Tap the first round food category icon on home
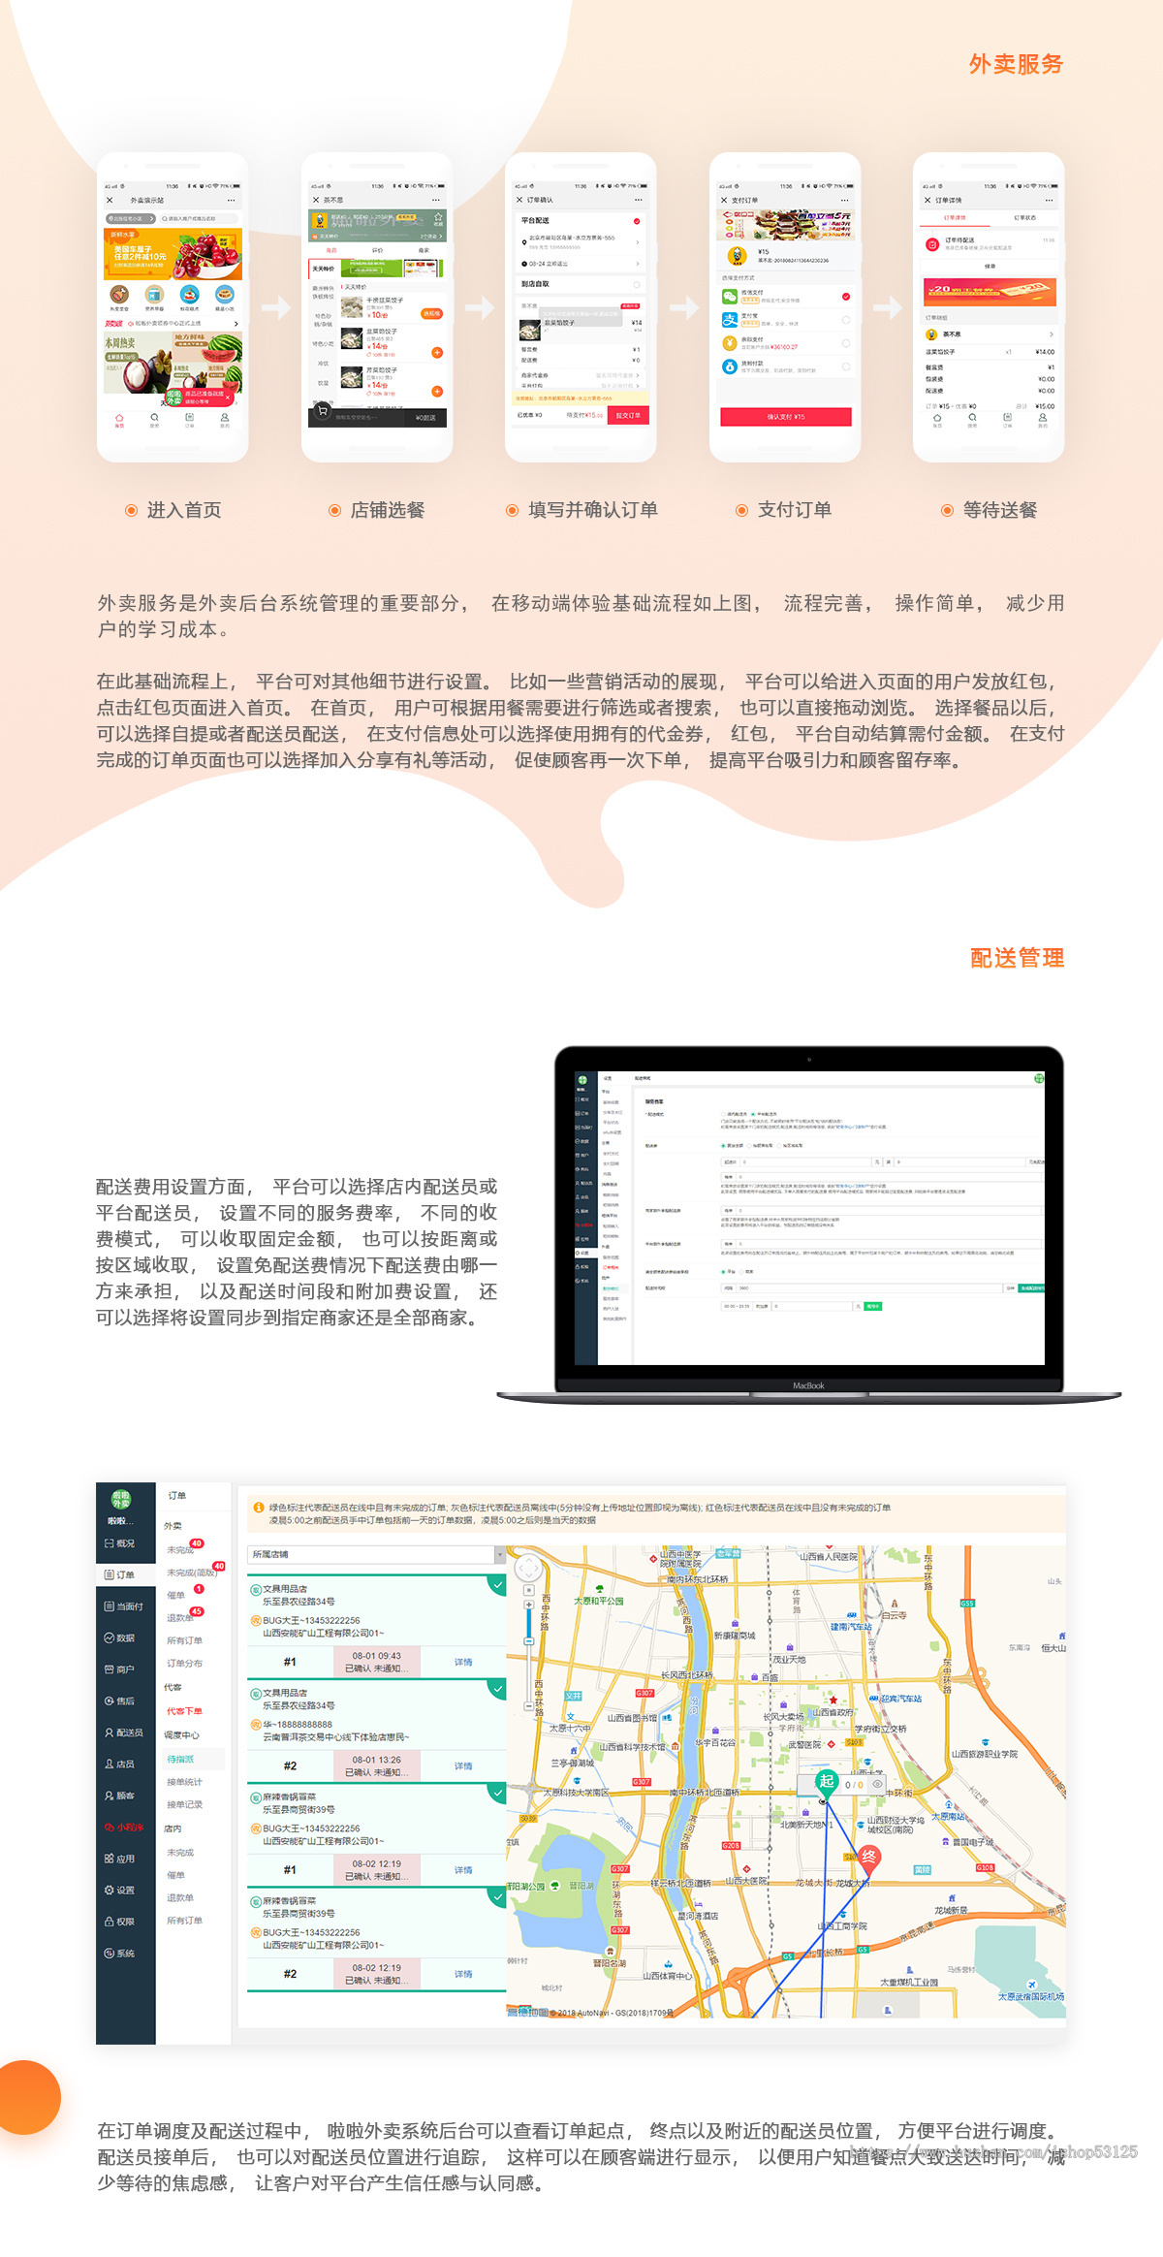Image resolution: width=1163 pixels, height=2257 pixels. tap(119, 295)
